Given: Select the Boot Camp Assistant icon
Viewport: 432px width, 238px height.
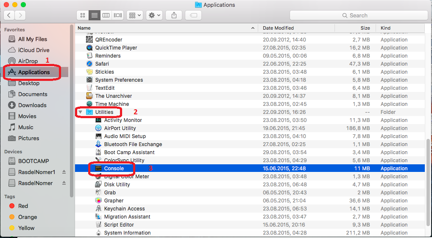Looking at the screenshot, I should (x=98, y=152).
